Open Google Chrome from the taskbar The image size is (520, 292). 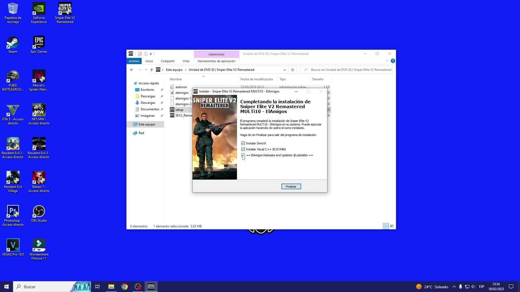[124, 287]
